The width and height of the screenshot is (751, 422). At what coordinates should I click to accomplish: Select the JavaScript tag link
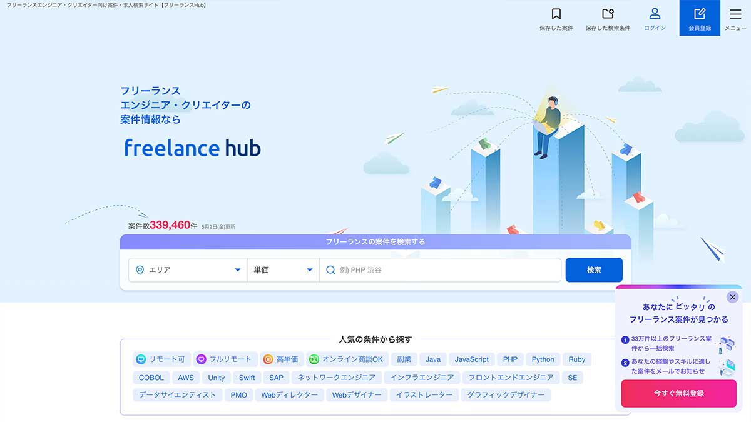(471, 359)
